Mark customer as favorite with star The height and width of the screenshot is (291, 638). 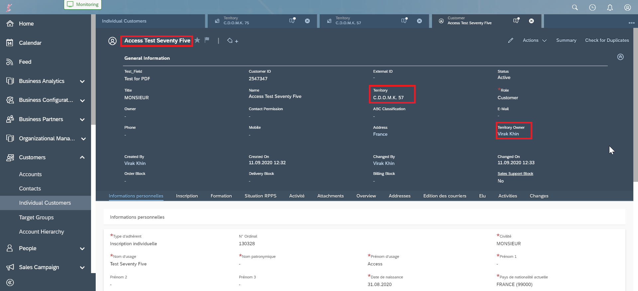(197, 40)
